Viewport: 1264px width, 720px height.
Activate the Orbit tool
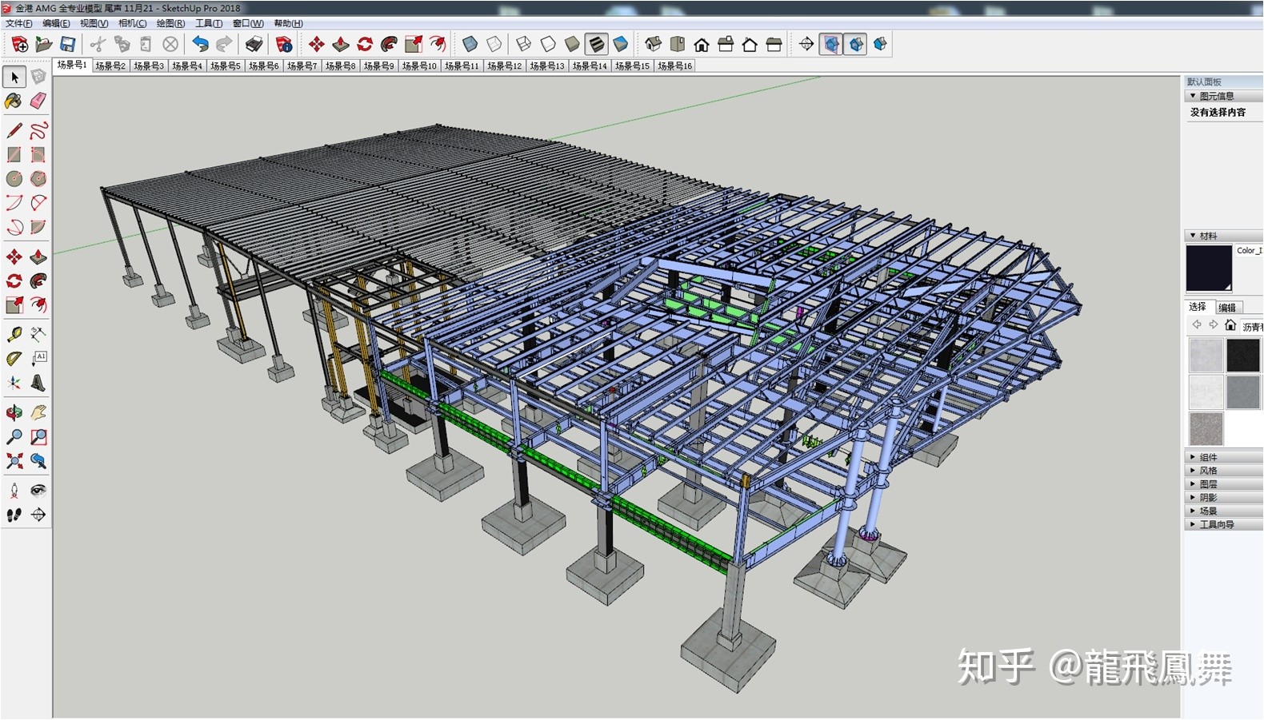(x=14, y=412)
